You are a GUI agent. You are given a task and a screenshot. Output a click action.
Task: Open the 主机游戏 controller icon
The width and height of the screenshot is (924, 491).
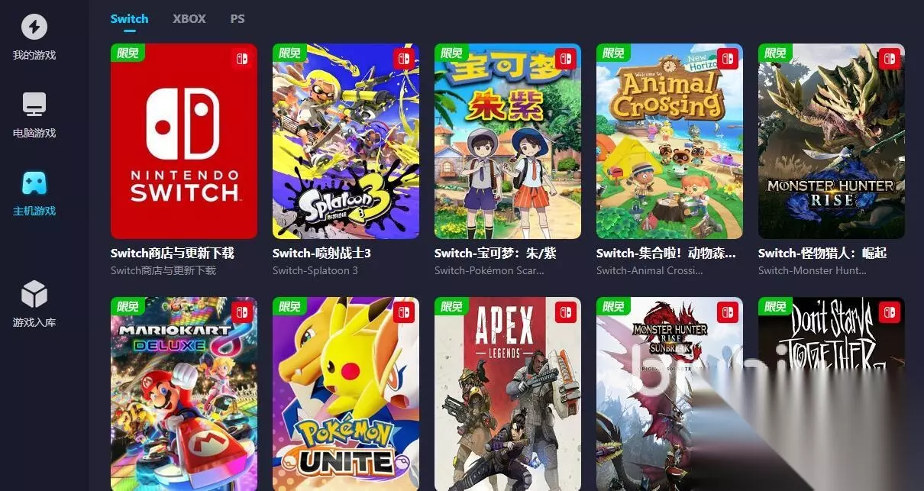click(34, 183)
